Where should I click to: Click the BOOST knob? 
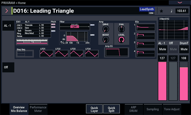(x=106, y=40)
